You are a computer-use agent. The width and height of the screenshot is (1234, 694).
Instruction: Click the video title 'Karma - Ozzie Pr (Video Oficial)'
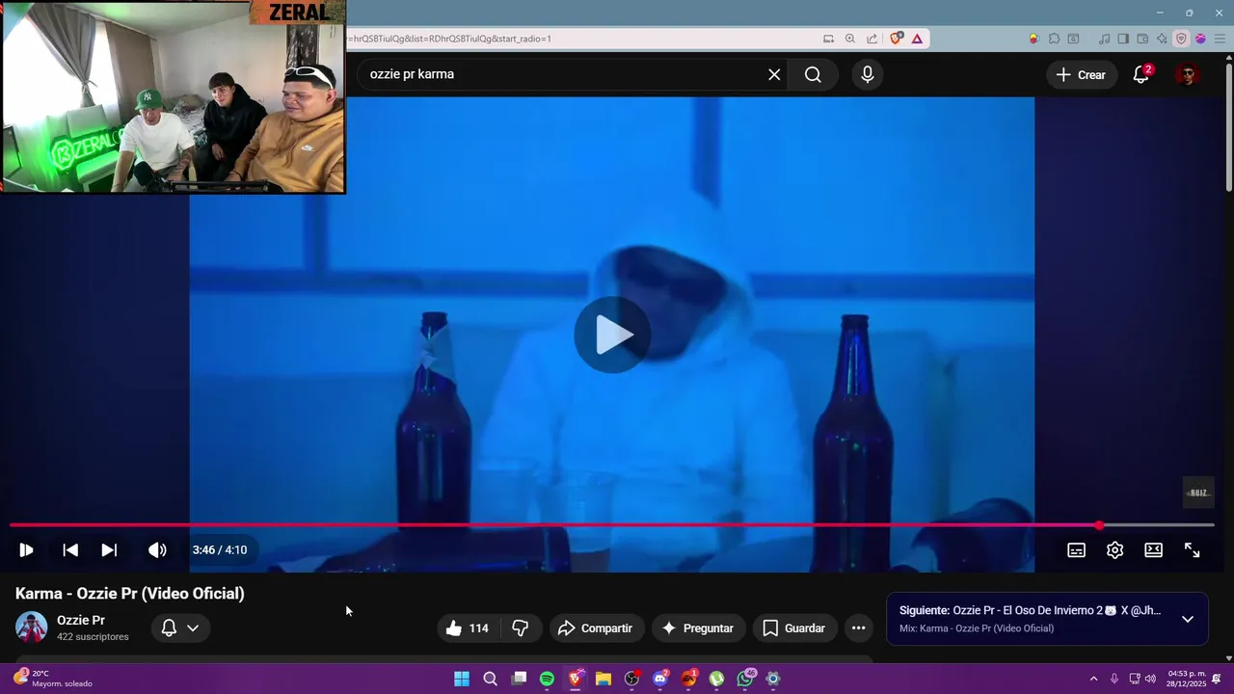[x=130, y=594]
